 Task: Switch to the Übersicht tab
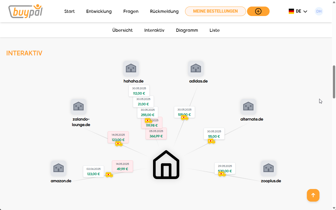[123, 30]
